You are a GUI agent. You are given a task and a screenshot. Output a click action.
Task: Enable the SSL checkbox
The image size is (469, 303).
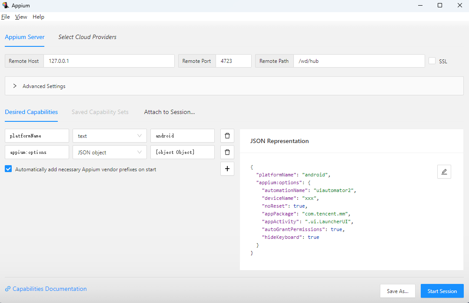[432, 61]
